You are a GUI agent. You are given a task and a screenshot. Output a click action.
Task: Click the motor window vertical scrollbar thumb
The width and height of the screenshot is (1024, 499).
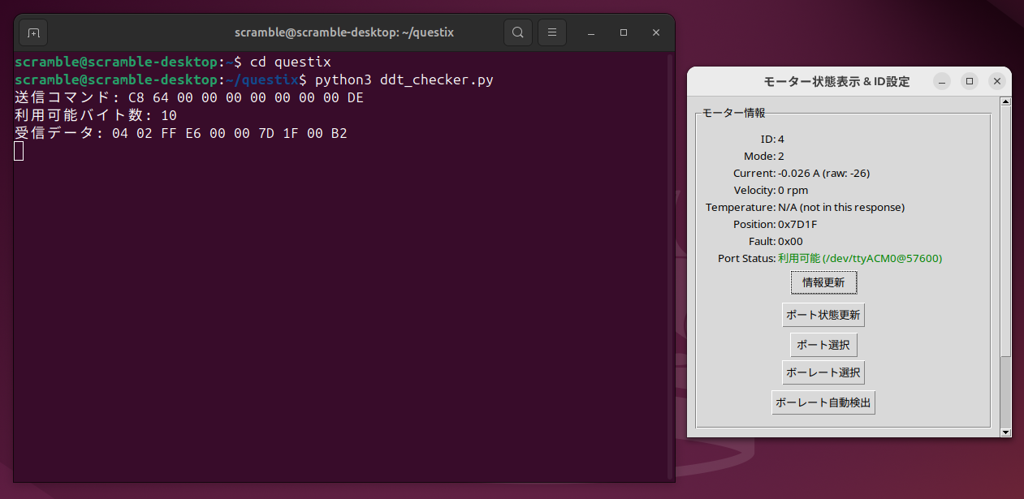click(1005, 231)
